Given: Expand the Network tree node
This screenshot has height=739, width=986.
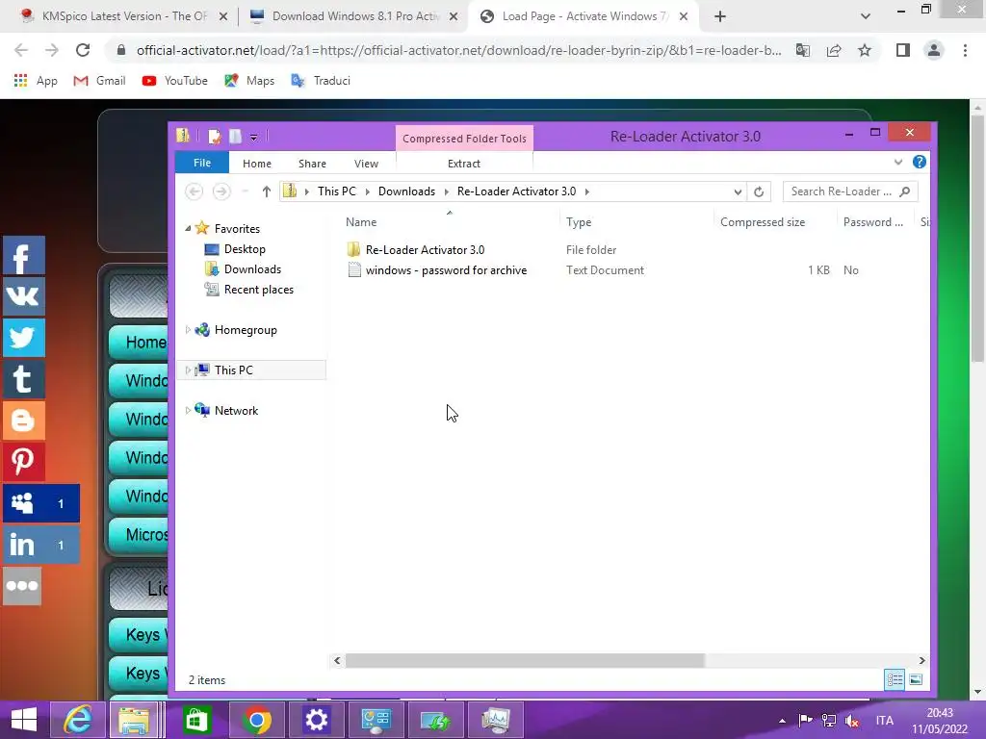Looking at the screenshot, I should click(188, 410).
